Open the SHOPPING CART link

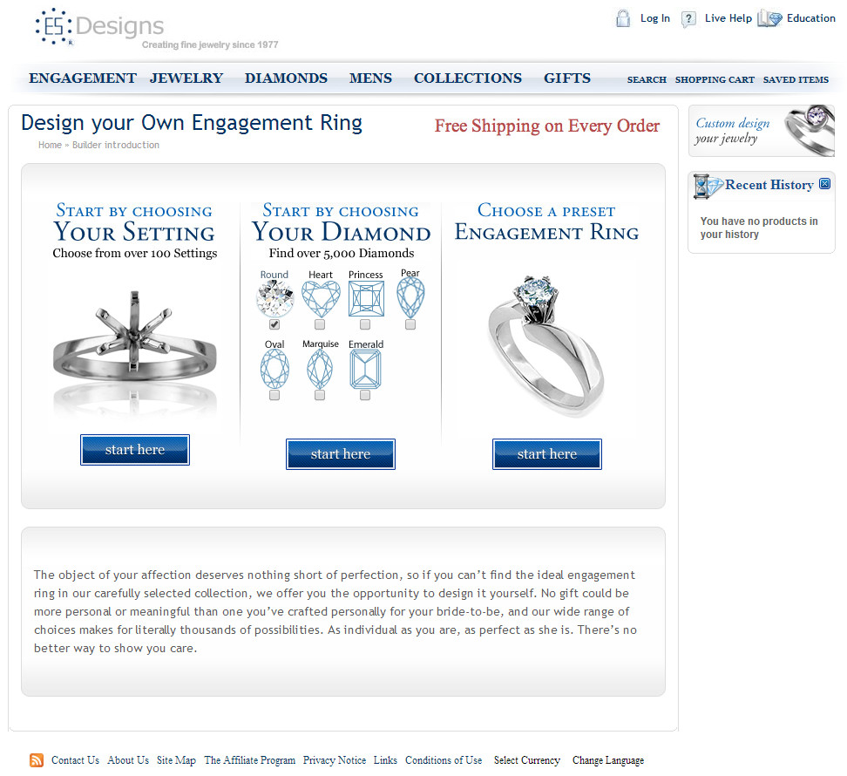pos(715,79)
